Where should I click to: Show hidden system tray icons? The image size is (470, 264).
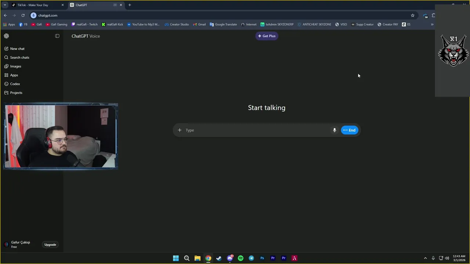click(x=426, y=258)
